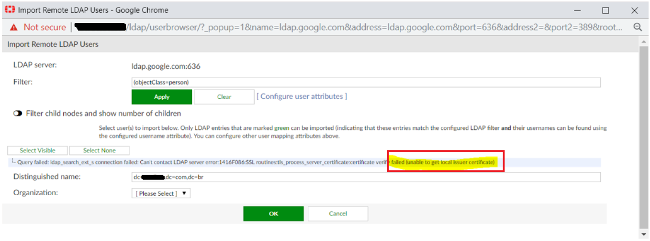650x241 pixels.
Task: Click the Not secure warning triangle icon
Action: (13, 27)
